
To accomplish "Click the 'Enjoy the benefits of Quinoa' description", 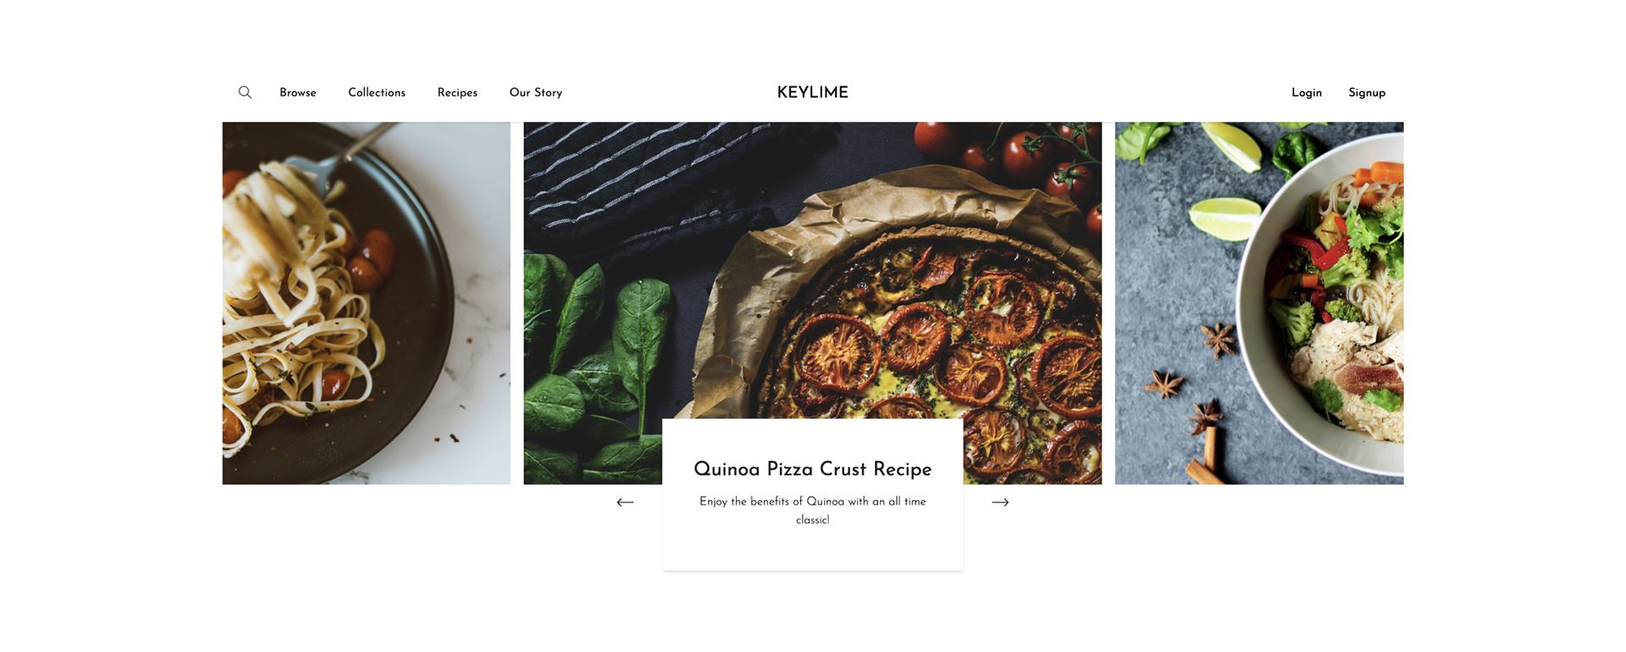I will [x=812, y=511].
